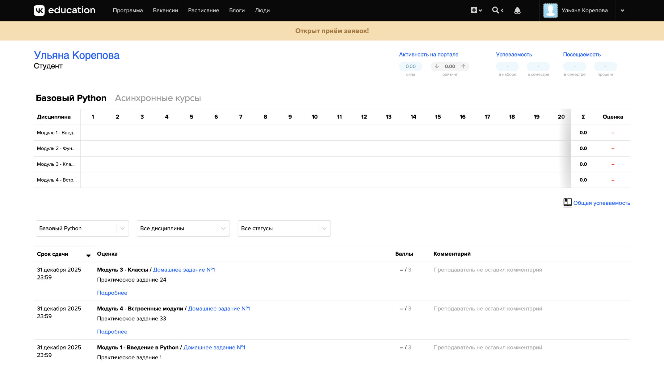Viewport: 664px width, 367px height.
Task: Open the plus add-content icon
Action: [x=474, y=10]
